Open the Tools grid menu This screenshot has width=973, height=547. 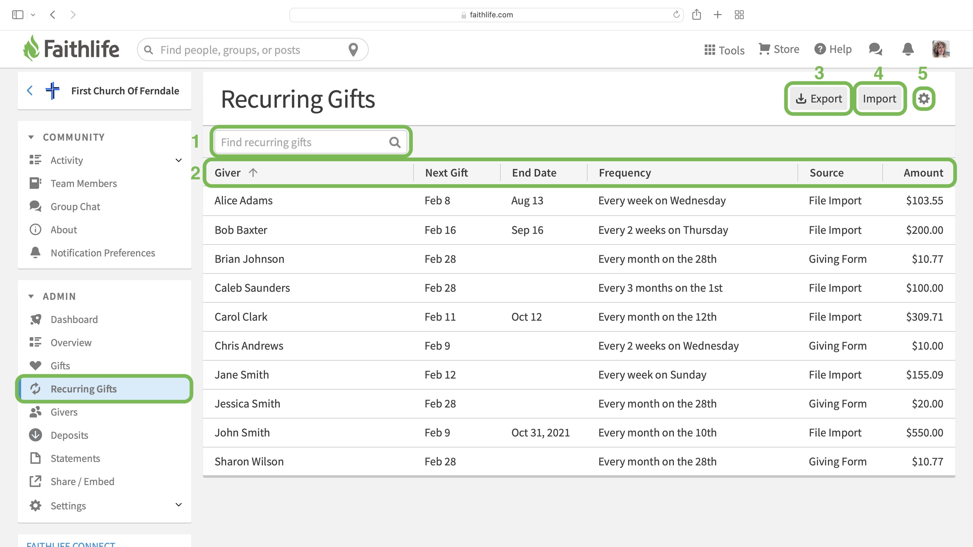724,50
